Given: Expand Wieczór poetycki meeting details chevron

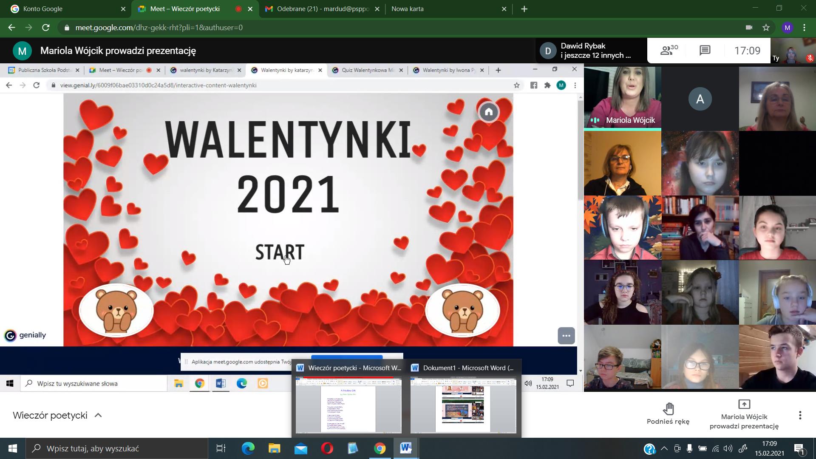Looking at the screenshot, I should click(x=98, y=415).
